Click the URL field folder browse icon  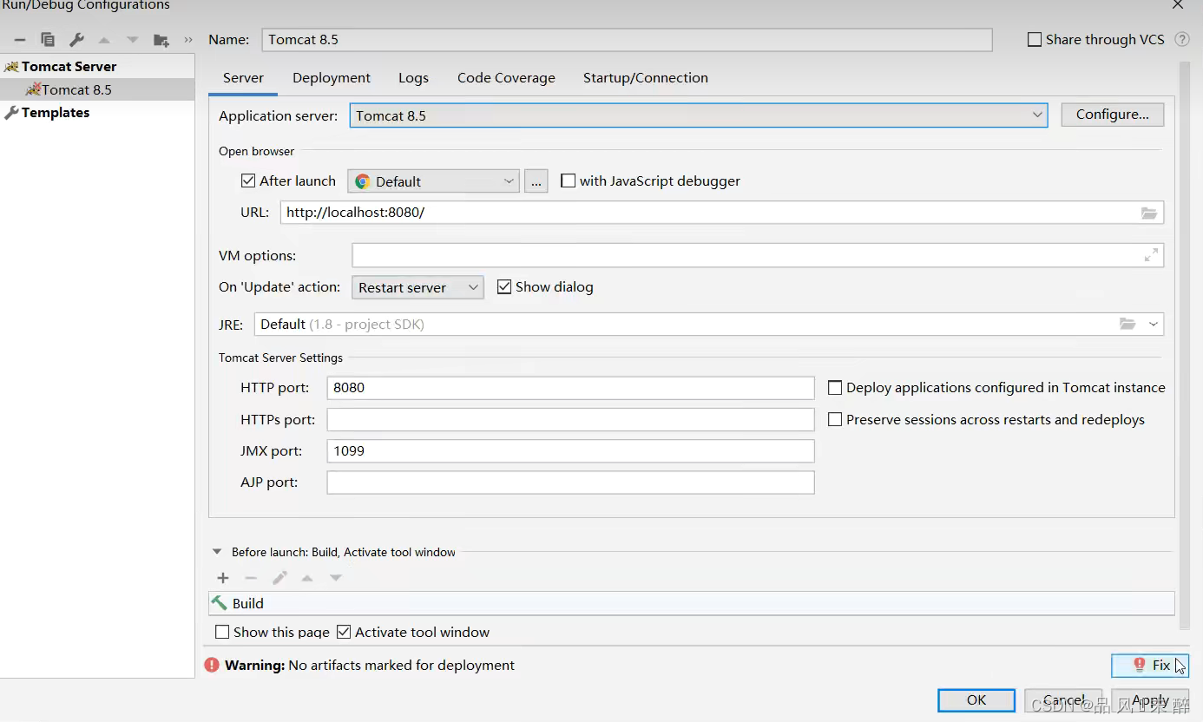tap(1149, 213)
